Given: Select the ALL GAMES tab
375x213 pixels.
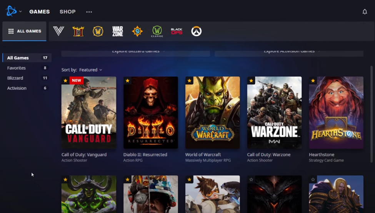Looking at the screenshot, I should pyautogui.click(x=24, y=31).
